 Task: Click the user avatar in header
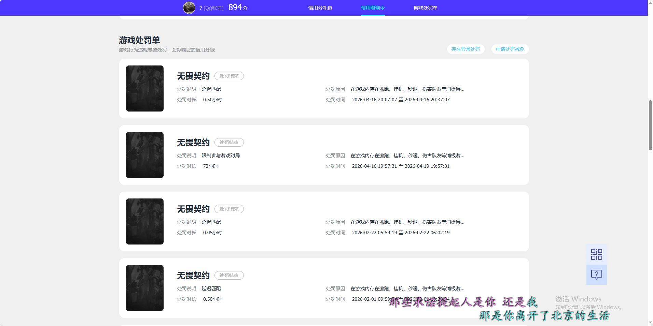click(x=189, y=8)
